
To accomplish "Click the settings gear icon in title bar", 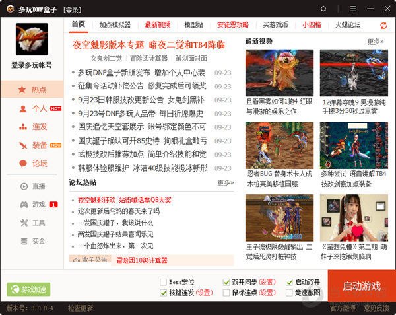I will [323, 9].
